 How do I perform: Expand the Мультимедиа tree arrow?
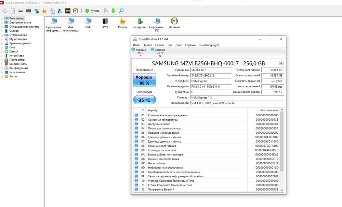click(x=2, y=39)
